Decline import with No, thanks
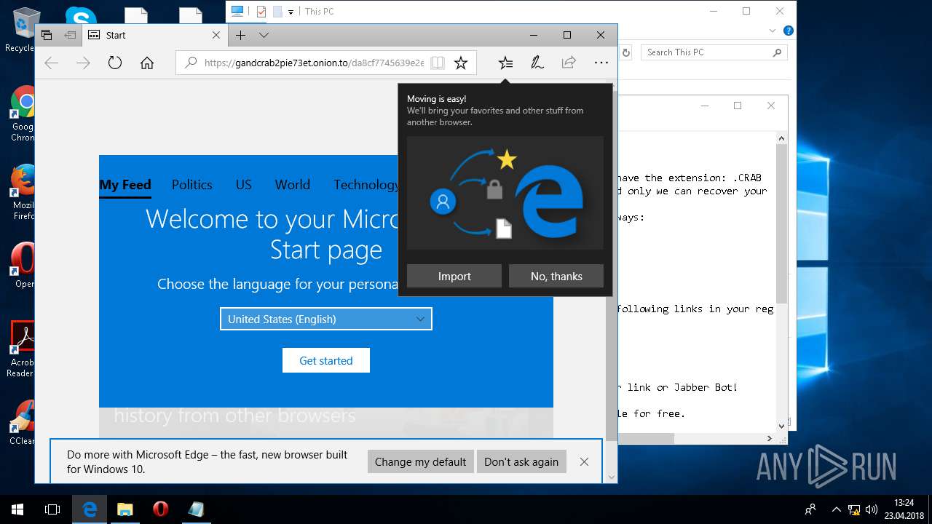 pyautogui.click(x=556, y=276)
